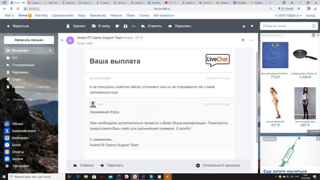
Task: Open the Задачи tasks icon
Action: (7, 159)
